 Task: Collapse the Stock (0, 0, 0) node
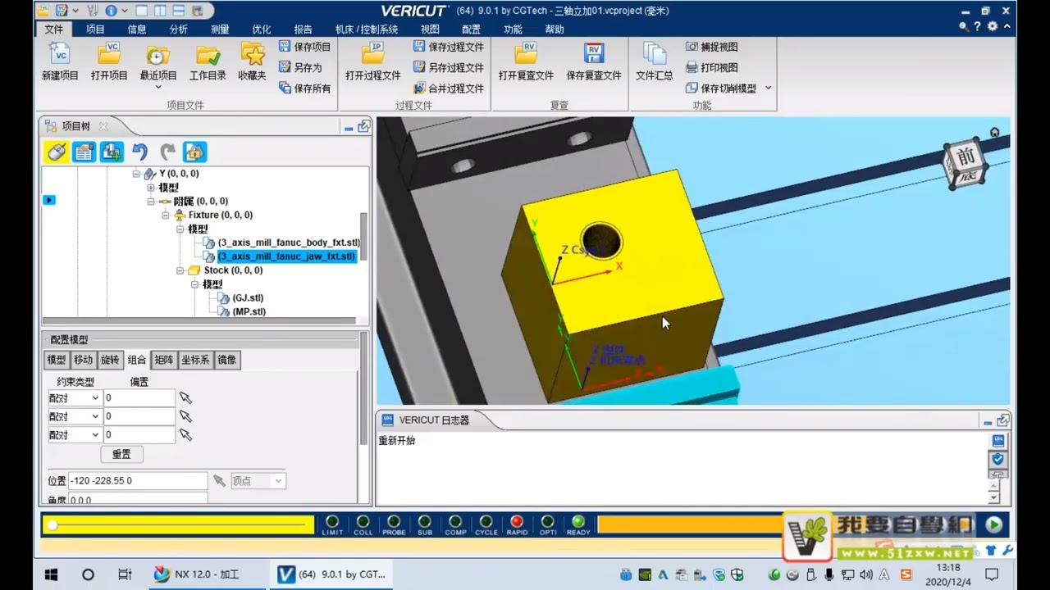pyautogui.click(x=180, y=270)
